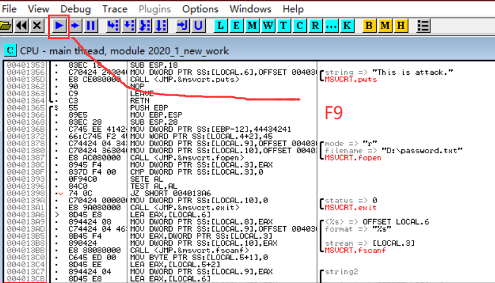
Task: Open the File menu
Action: tap(9, 9)
